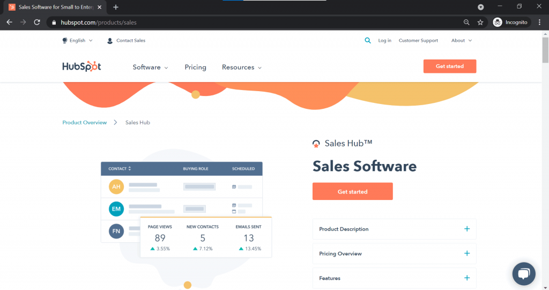Open the chat bubble widget
549x290 pixels.
[x=524, y=273]
